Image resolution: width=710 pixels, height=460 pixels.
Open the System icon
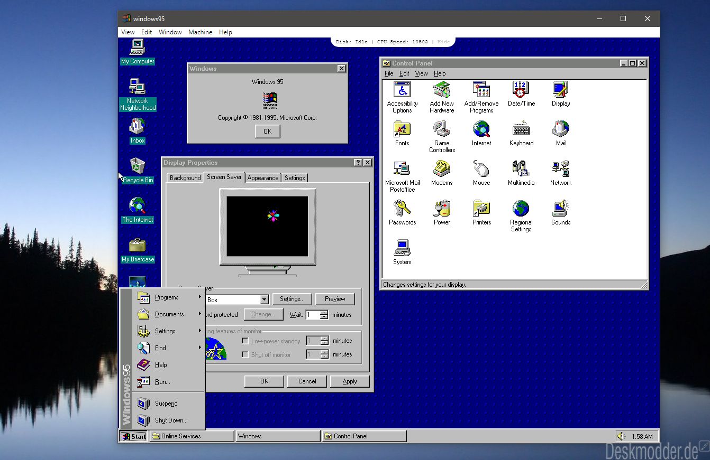point(402,252)
